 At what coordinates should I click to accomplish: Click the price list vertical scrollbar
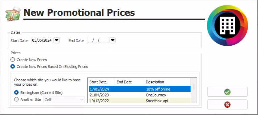point(194,90)
